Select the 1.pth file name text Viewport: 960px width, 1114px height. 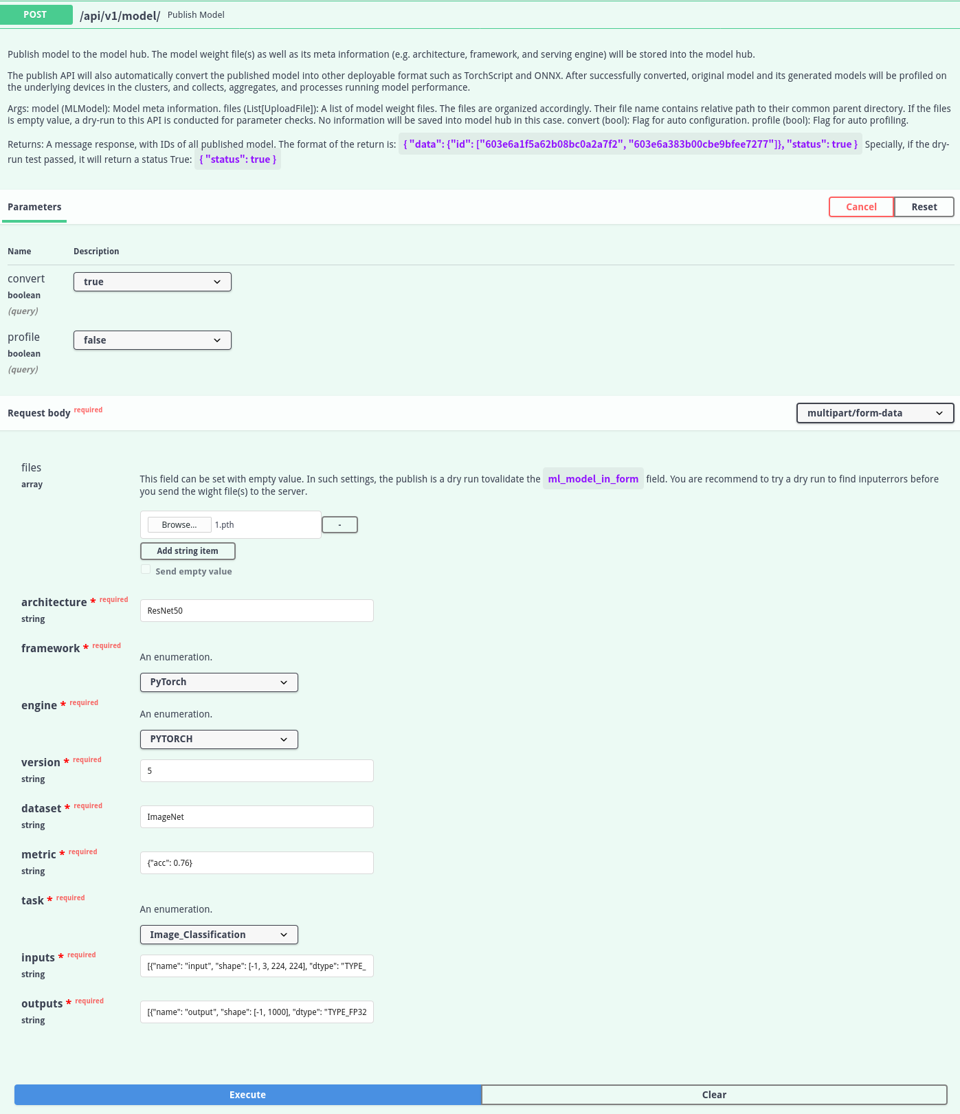(x=225, y=525)
